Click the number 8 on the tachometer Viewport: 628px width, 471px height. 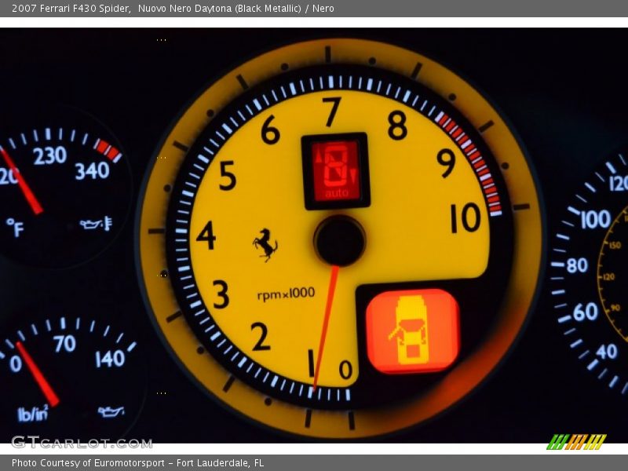pos(397,126)
